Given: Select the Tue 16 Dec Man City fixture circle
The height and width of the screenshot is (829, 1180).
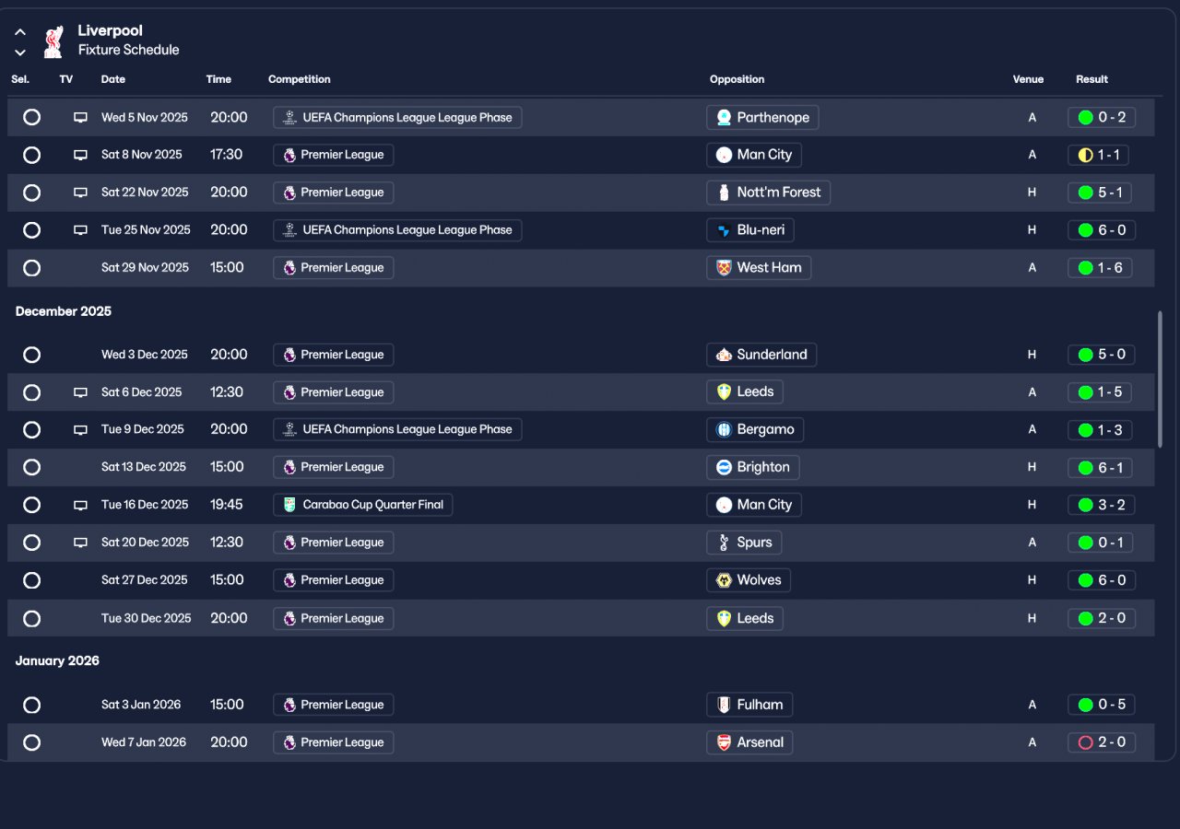Looking at the screenshot, I should 31,505.
